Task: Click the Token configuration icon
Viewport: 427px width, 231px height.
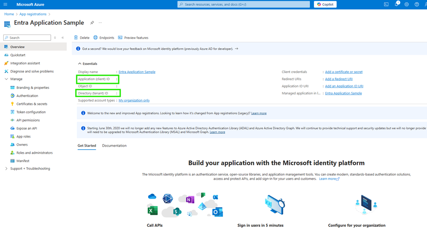Action: 12,112
